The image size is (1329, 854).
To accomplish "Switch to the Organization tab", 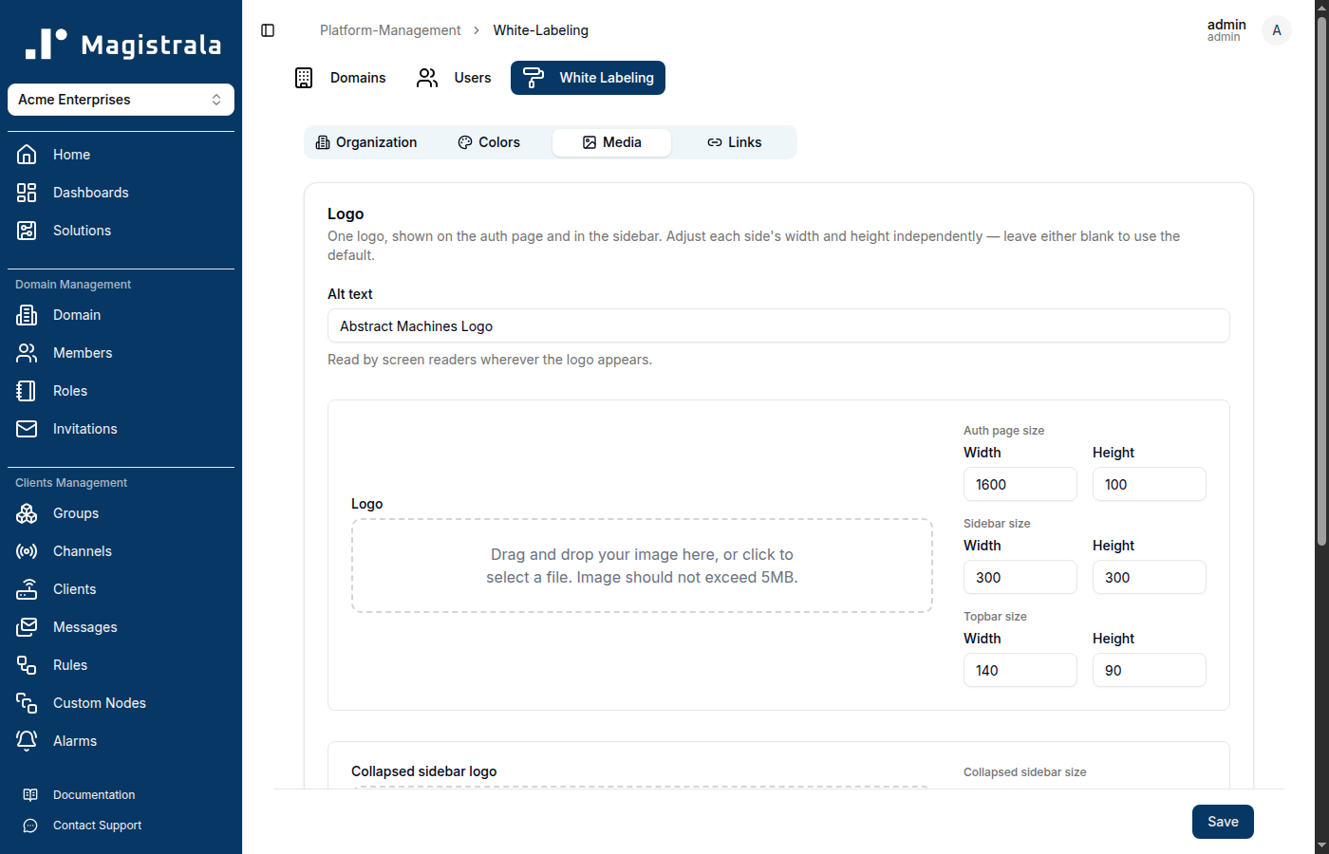I will tap(366, 142).
